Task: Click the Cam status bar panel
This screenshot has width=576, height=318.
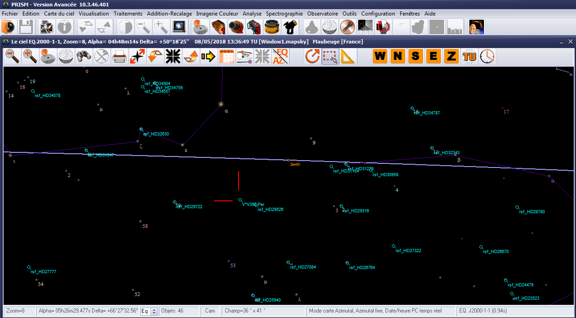Action: click(x=210, y=311)
